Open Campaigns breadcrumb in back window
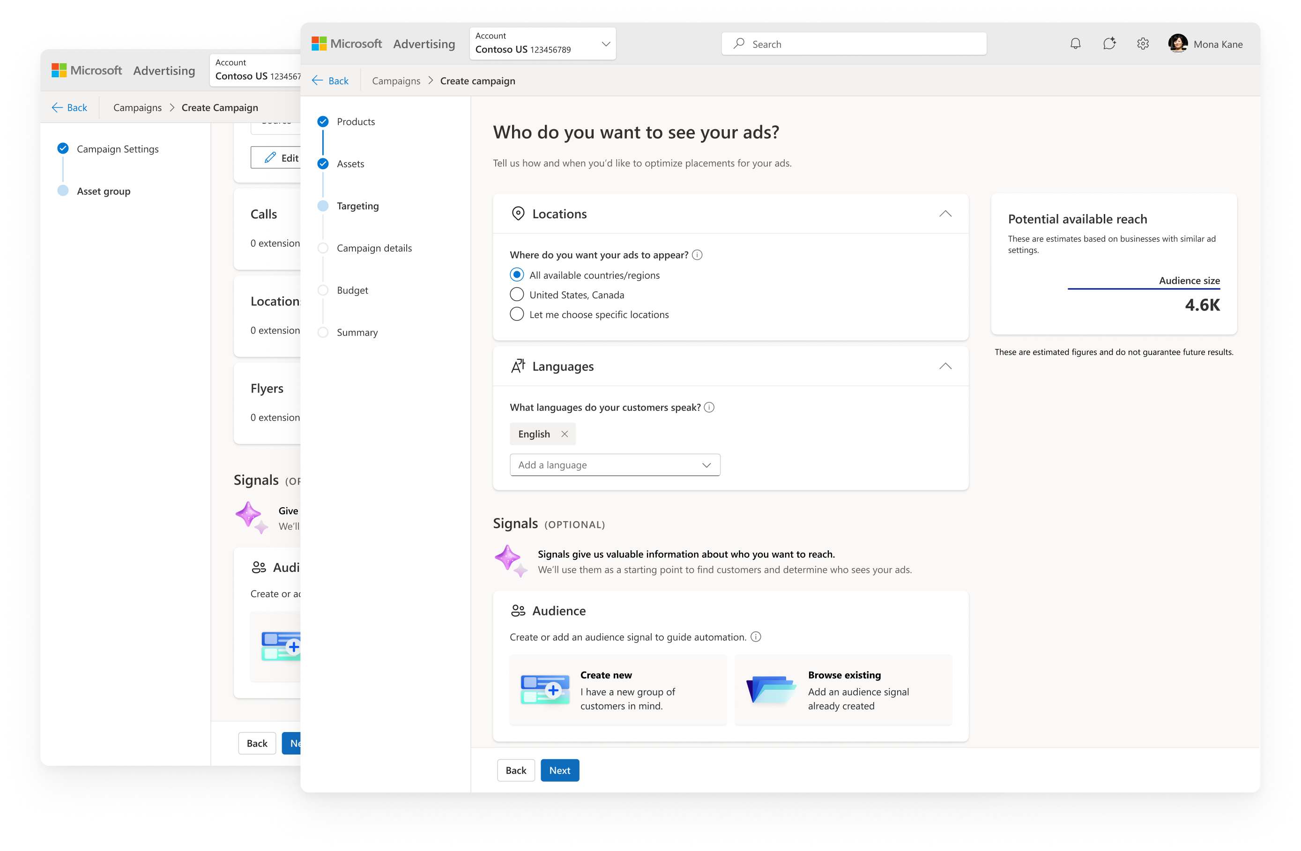Viewport: 1301px width, 851px height. (x=137, y=108)
